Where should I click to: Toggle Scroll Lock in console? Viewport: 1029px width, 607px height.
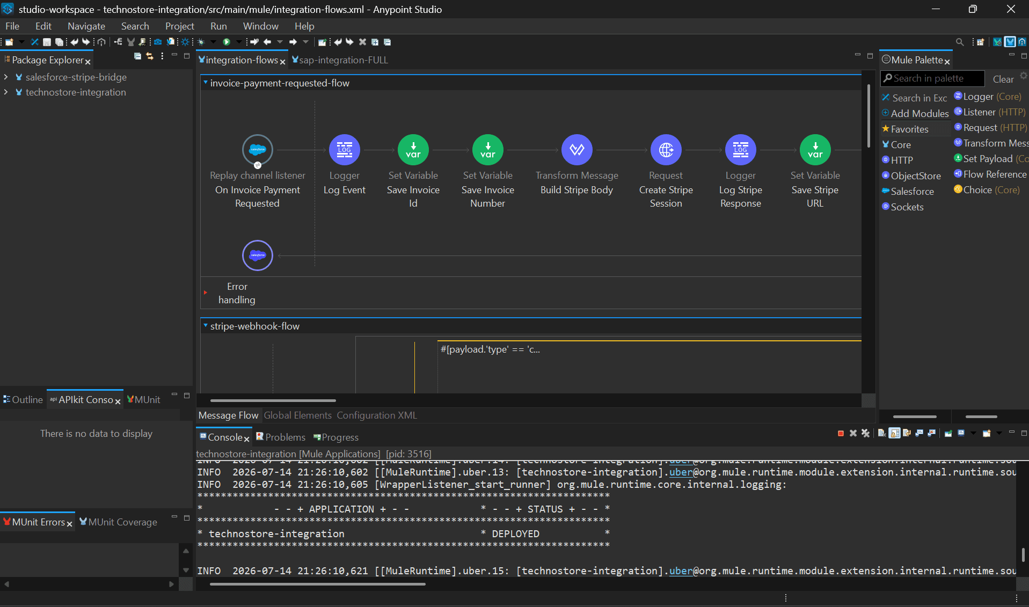tap(894, 433)
